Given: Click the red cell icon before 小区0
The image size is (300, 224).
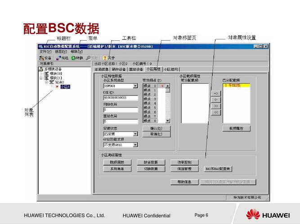Looking at the screenshot, I should pos(57,87).
